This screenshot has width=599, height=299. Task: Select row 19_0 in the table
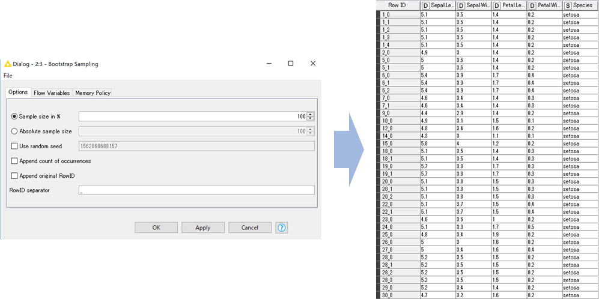click(x=487, y=166)
